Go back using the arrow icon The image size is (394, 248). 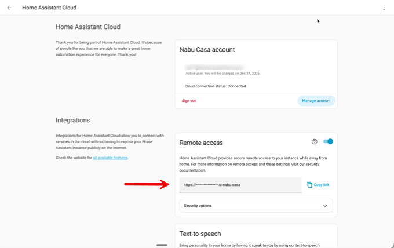click(9, 8)
